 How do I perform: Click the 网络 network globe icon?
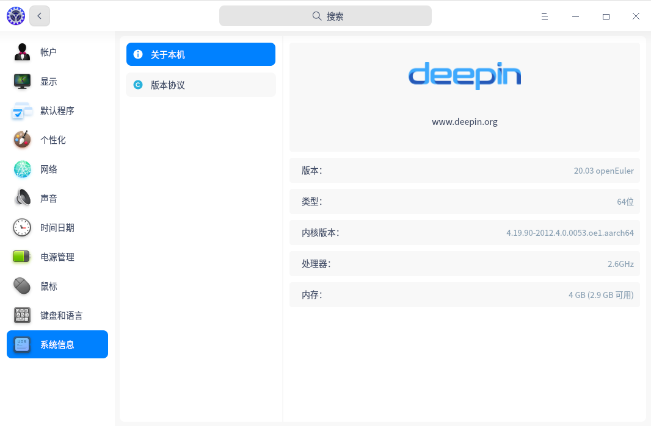pyautogui.click(x=23, y=169)
